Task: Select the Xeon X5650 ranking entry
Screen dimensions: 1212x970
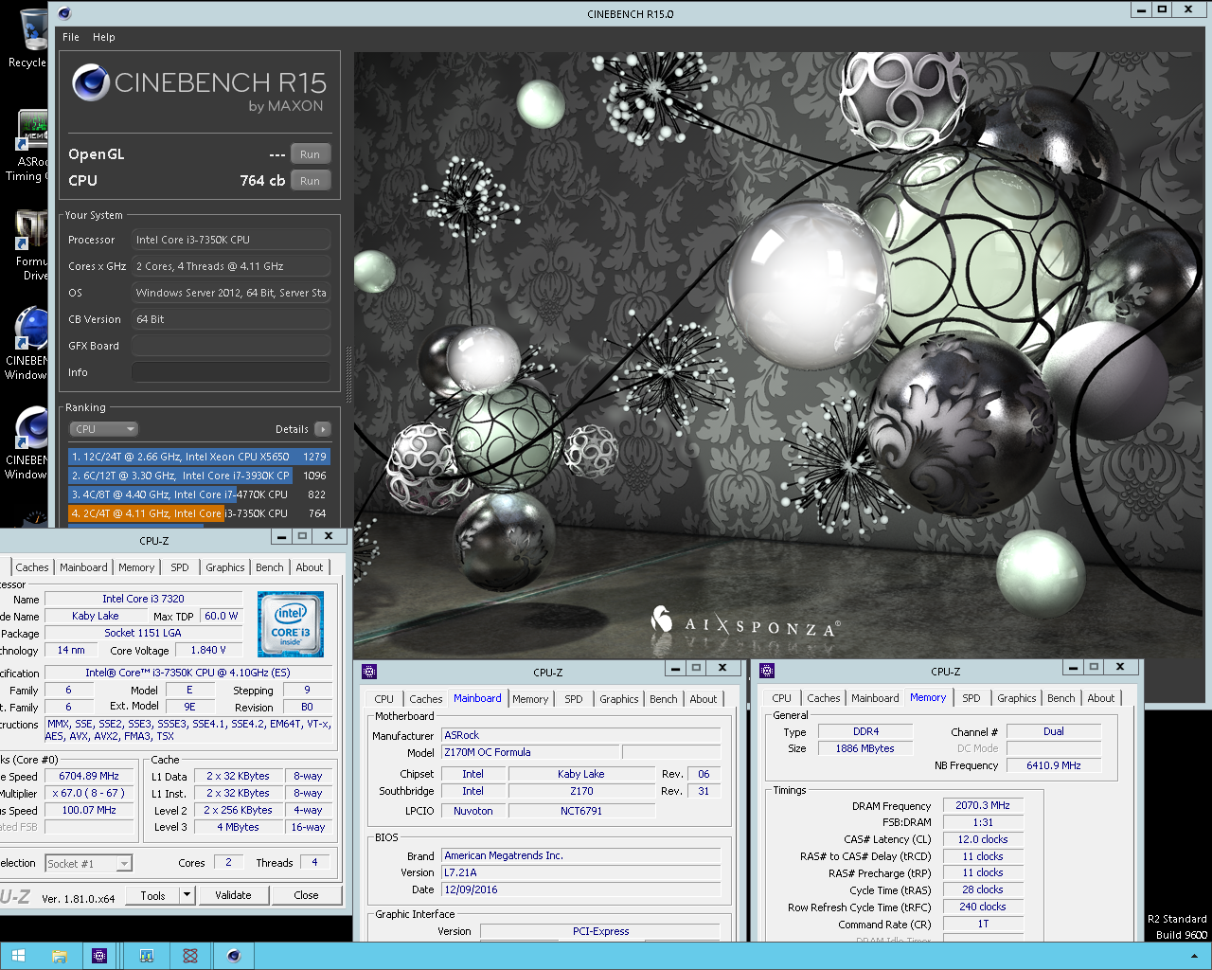Action: (199, 457)
